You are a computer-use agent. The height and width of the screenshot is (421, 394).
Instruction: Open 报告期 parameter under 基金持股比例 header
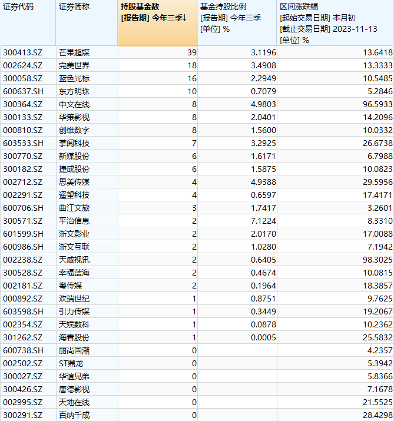(x=231, y=18)
